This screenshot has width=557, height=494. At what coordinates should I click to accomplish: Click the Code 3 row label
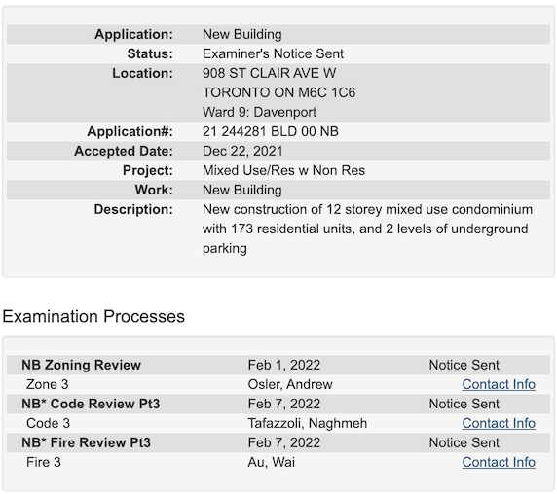click(48, 423)
